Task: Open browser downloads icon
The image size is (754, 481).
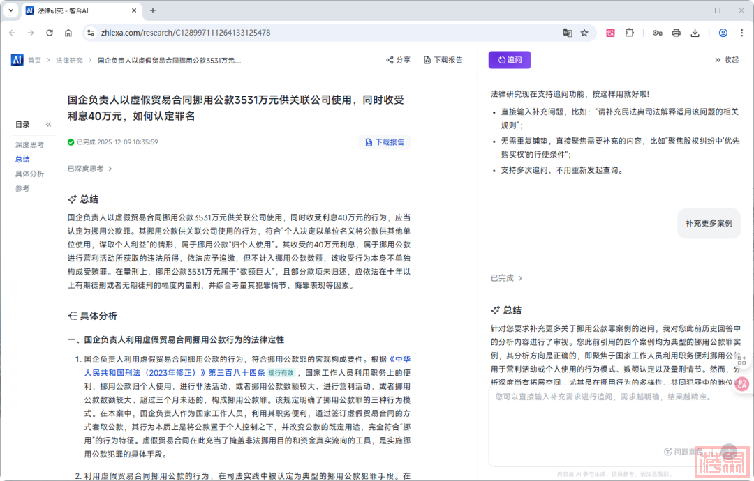Action: click(x=695, y=33)
